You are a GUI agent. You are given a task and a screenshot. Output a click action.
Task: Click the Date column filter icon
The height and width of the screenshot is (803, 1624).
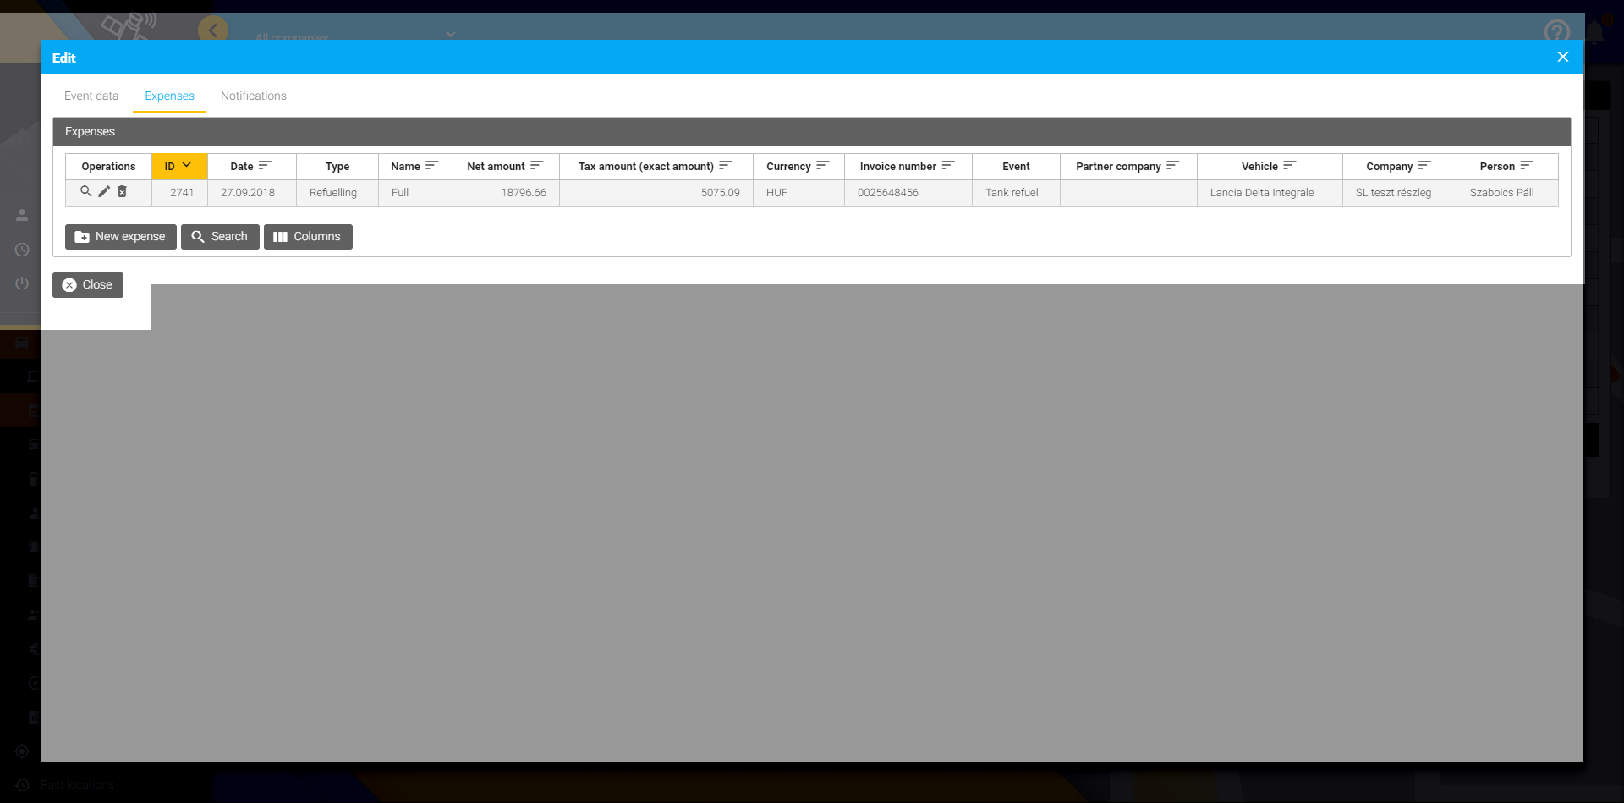[x=265, y=166]
